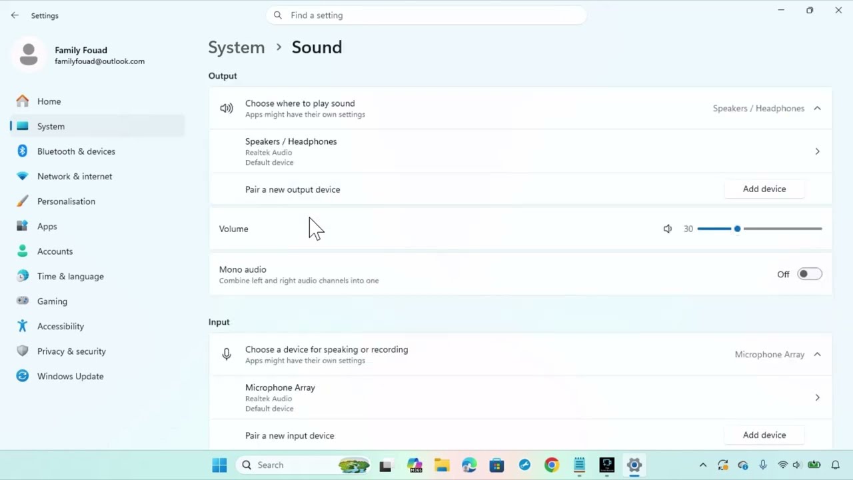Click the back arrow in Settings header
853x480 pixels.
(15, 15)
